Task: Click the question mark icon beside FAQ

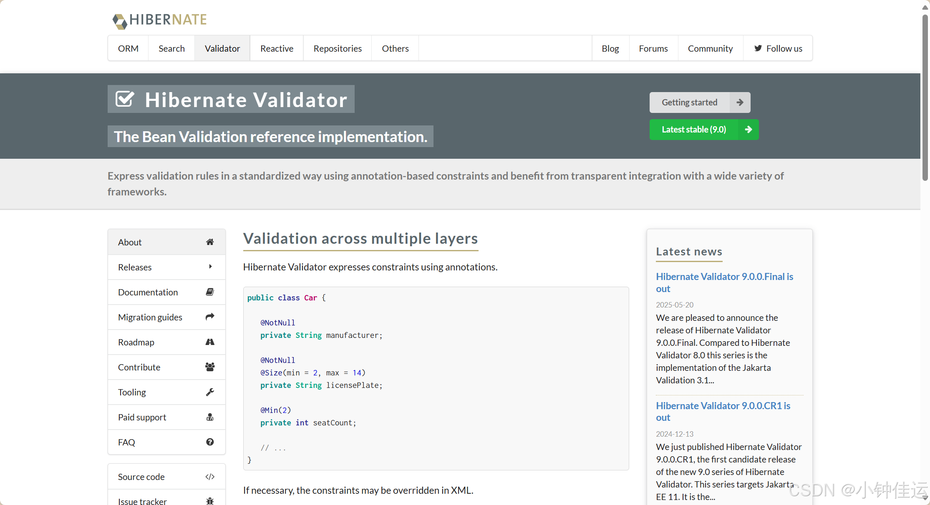Action: click(x=210, y=442)
